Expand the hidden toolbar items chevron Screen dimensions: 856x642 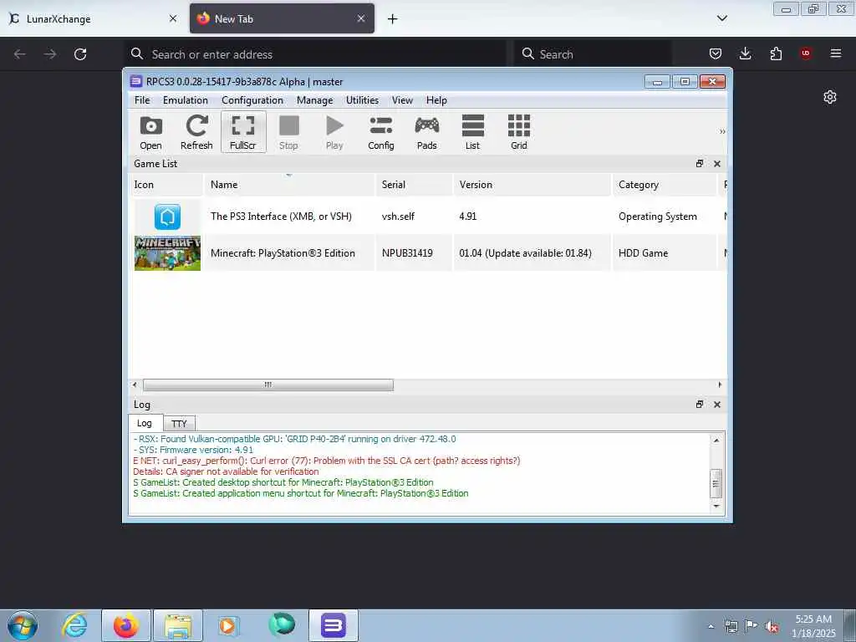point(722,131)
